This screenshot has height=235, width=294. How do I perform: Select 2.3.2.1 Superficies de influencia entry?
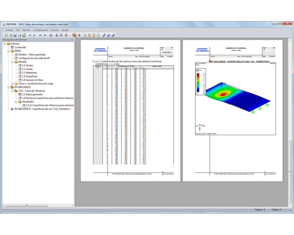pyautogui.click(x=50, y=105)
